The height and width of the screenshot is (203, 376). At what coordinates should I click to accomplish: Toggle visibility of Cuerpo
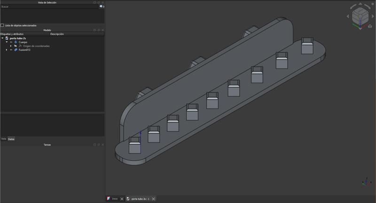[x=11, y=42]
